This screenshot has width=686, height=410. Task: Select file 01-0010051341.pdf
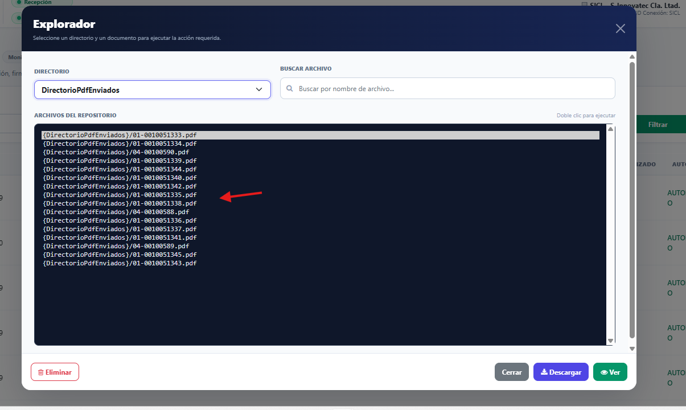321,237
